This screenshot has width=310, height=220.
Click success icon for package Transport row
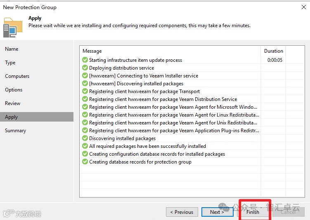85,91
